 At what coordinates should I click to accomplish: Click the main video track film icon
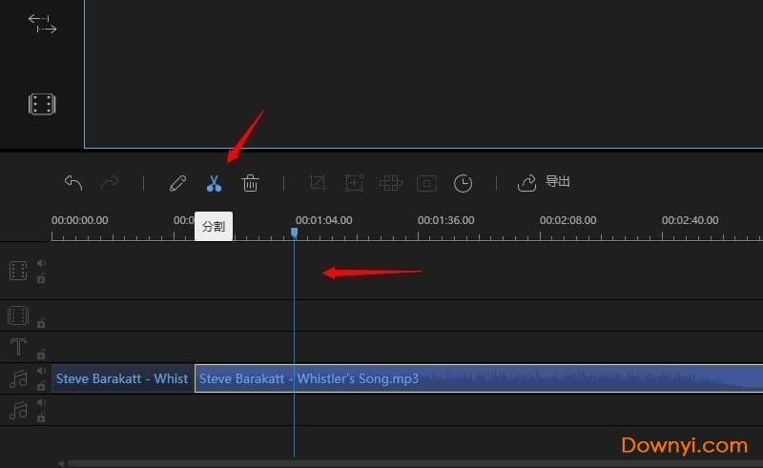(x=18, y=271)
